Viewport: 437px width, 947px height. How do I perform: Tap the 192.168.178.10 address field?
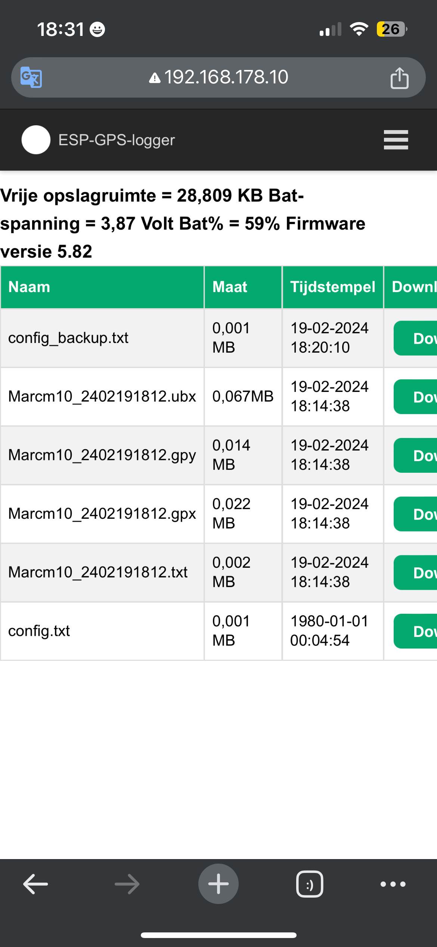(219, 77)
